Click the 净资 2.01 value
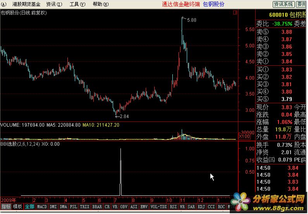This screenshot has width=308, height=214. point(287,152)
